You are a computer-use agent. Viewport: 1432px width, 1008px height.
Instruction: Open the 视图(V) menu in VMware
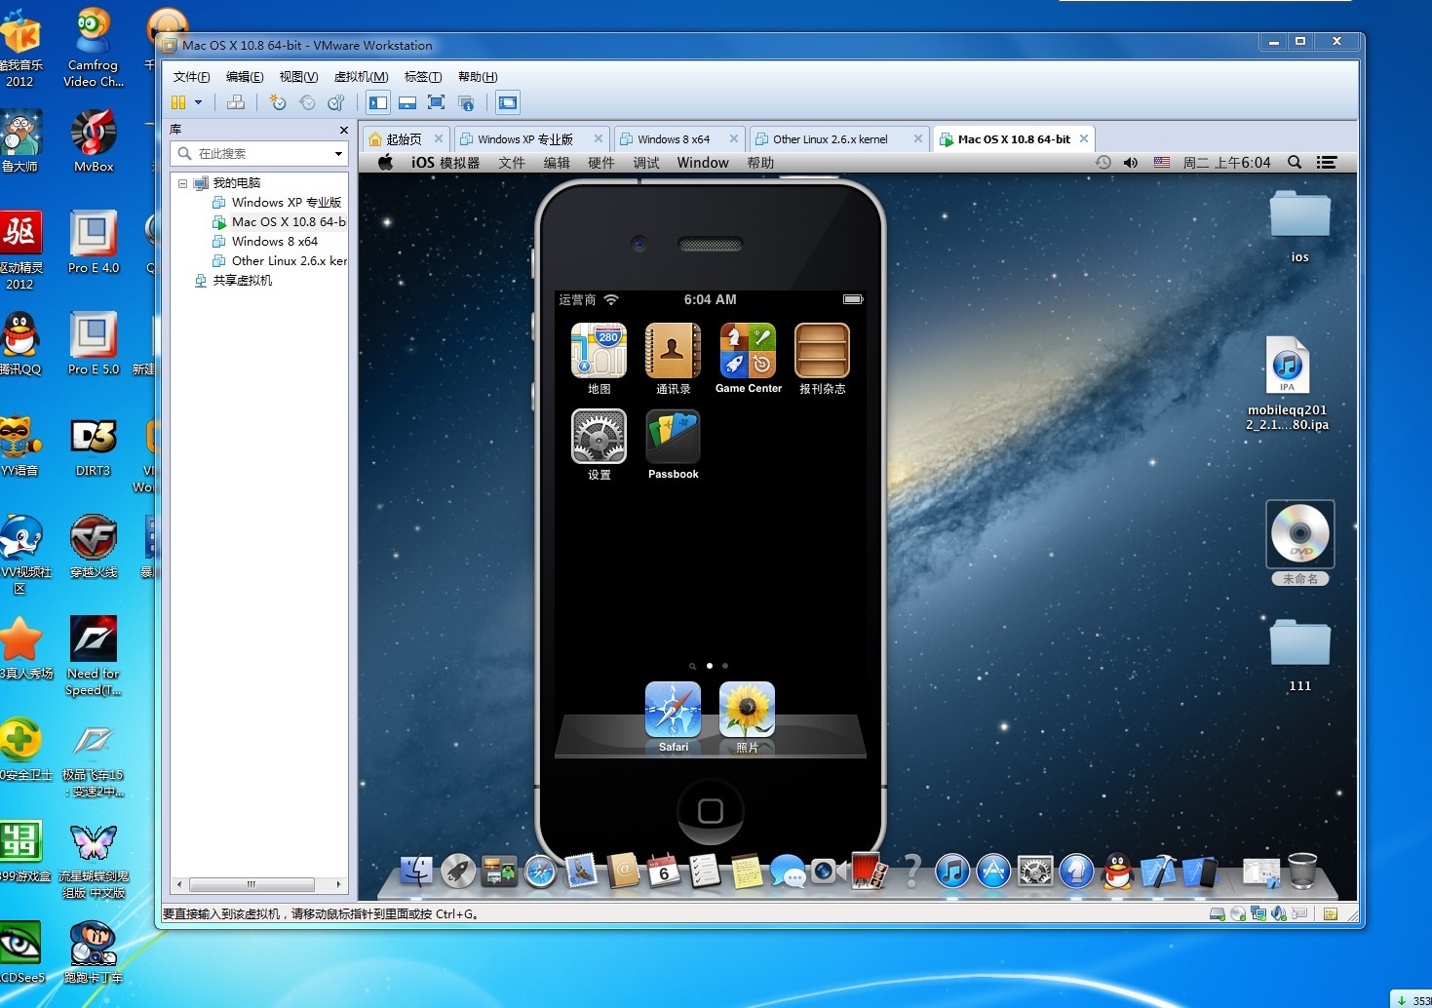point(298,77)
